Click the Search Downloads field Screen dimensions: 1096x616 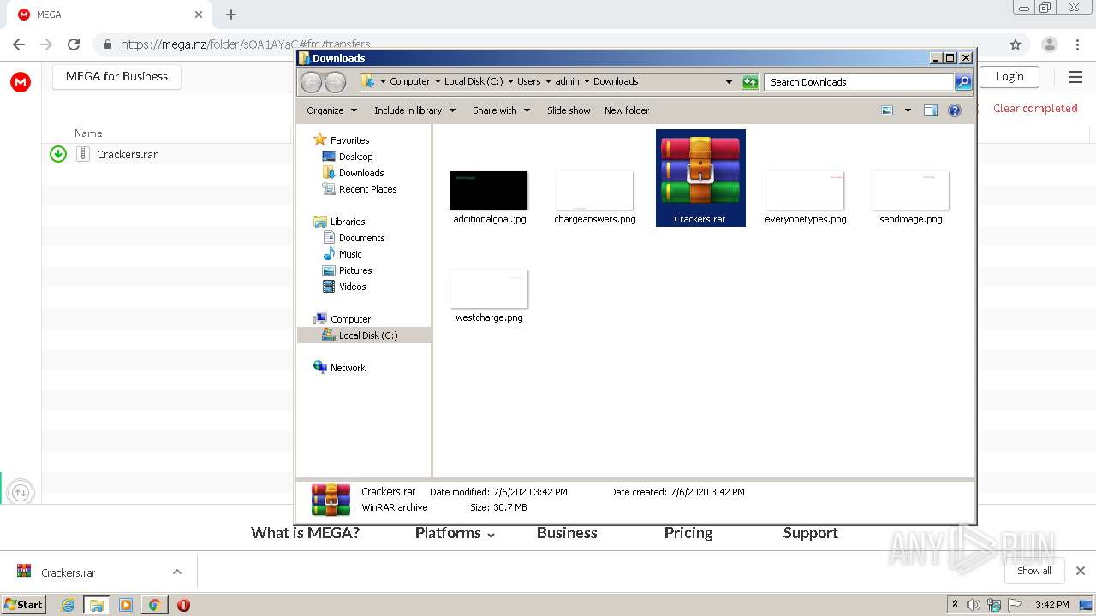tap(859, 82)
